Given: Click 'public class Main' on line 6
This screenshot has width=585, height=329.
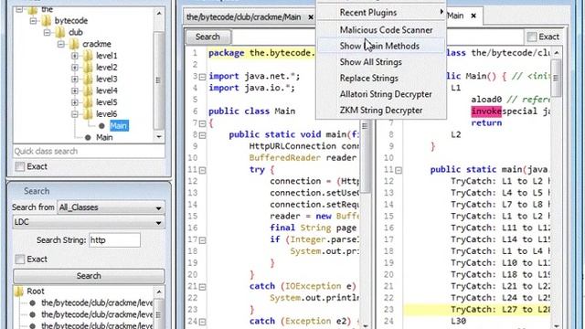Looking at the screenshot, I should click(x=252, y=111).
